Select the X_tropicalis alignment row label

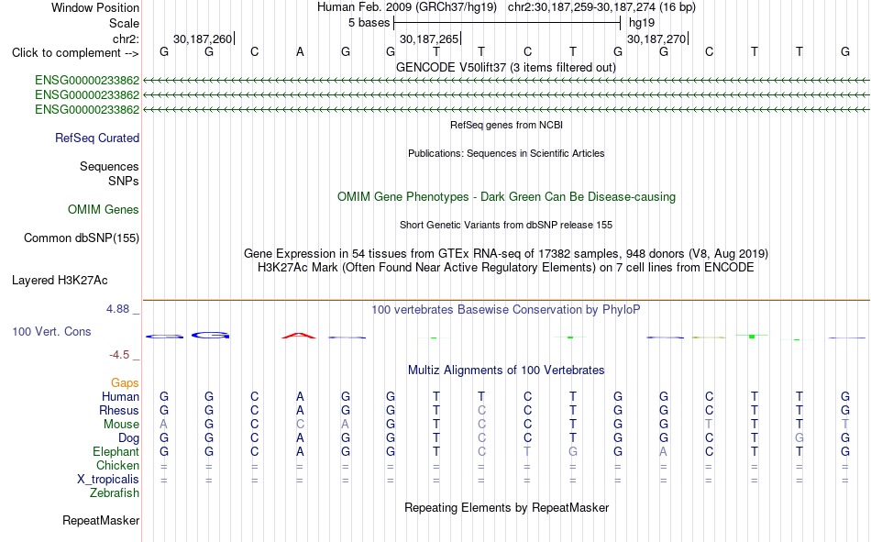[108, 480]
